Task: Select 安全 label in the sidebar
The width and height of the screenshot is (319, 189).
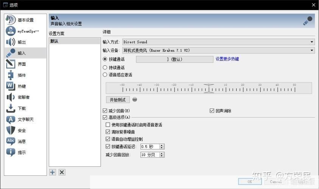Action: (x=22, y=130)
